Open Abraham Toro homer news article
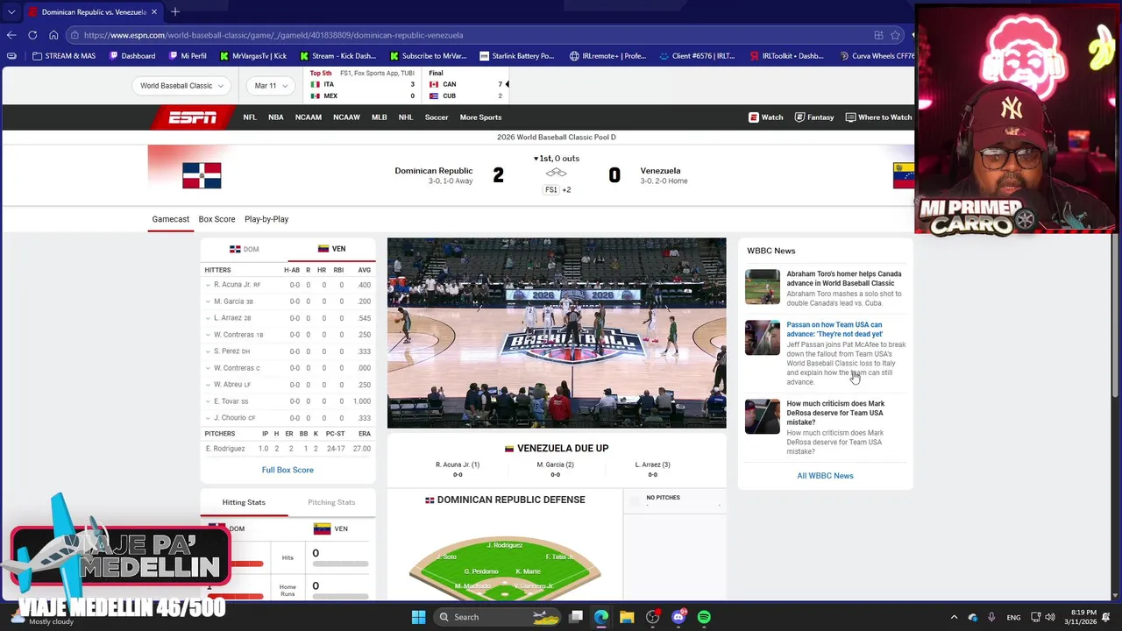1122x631 pixels. point(843,279)
